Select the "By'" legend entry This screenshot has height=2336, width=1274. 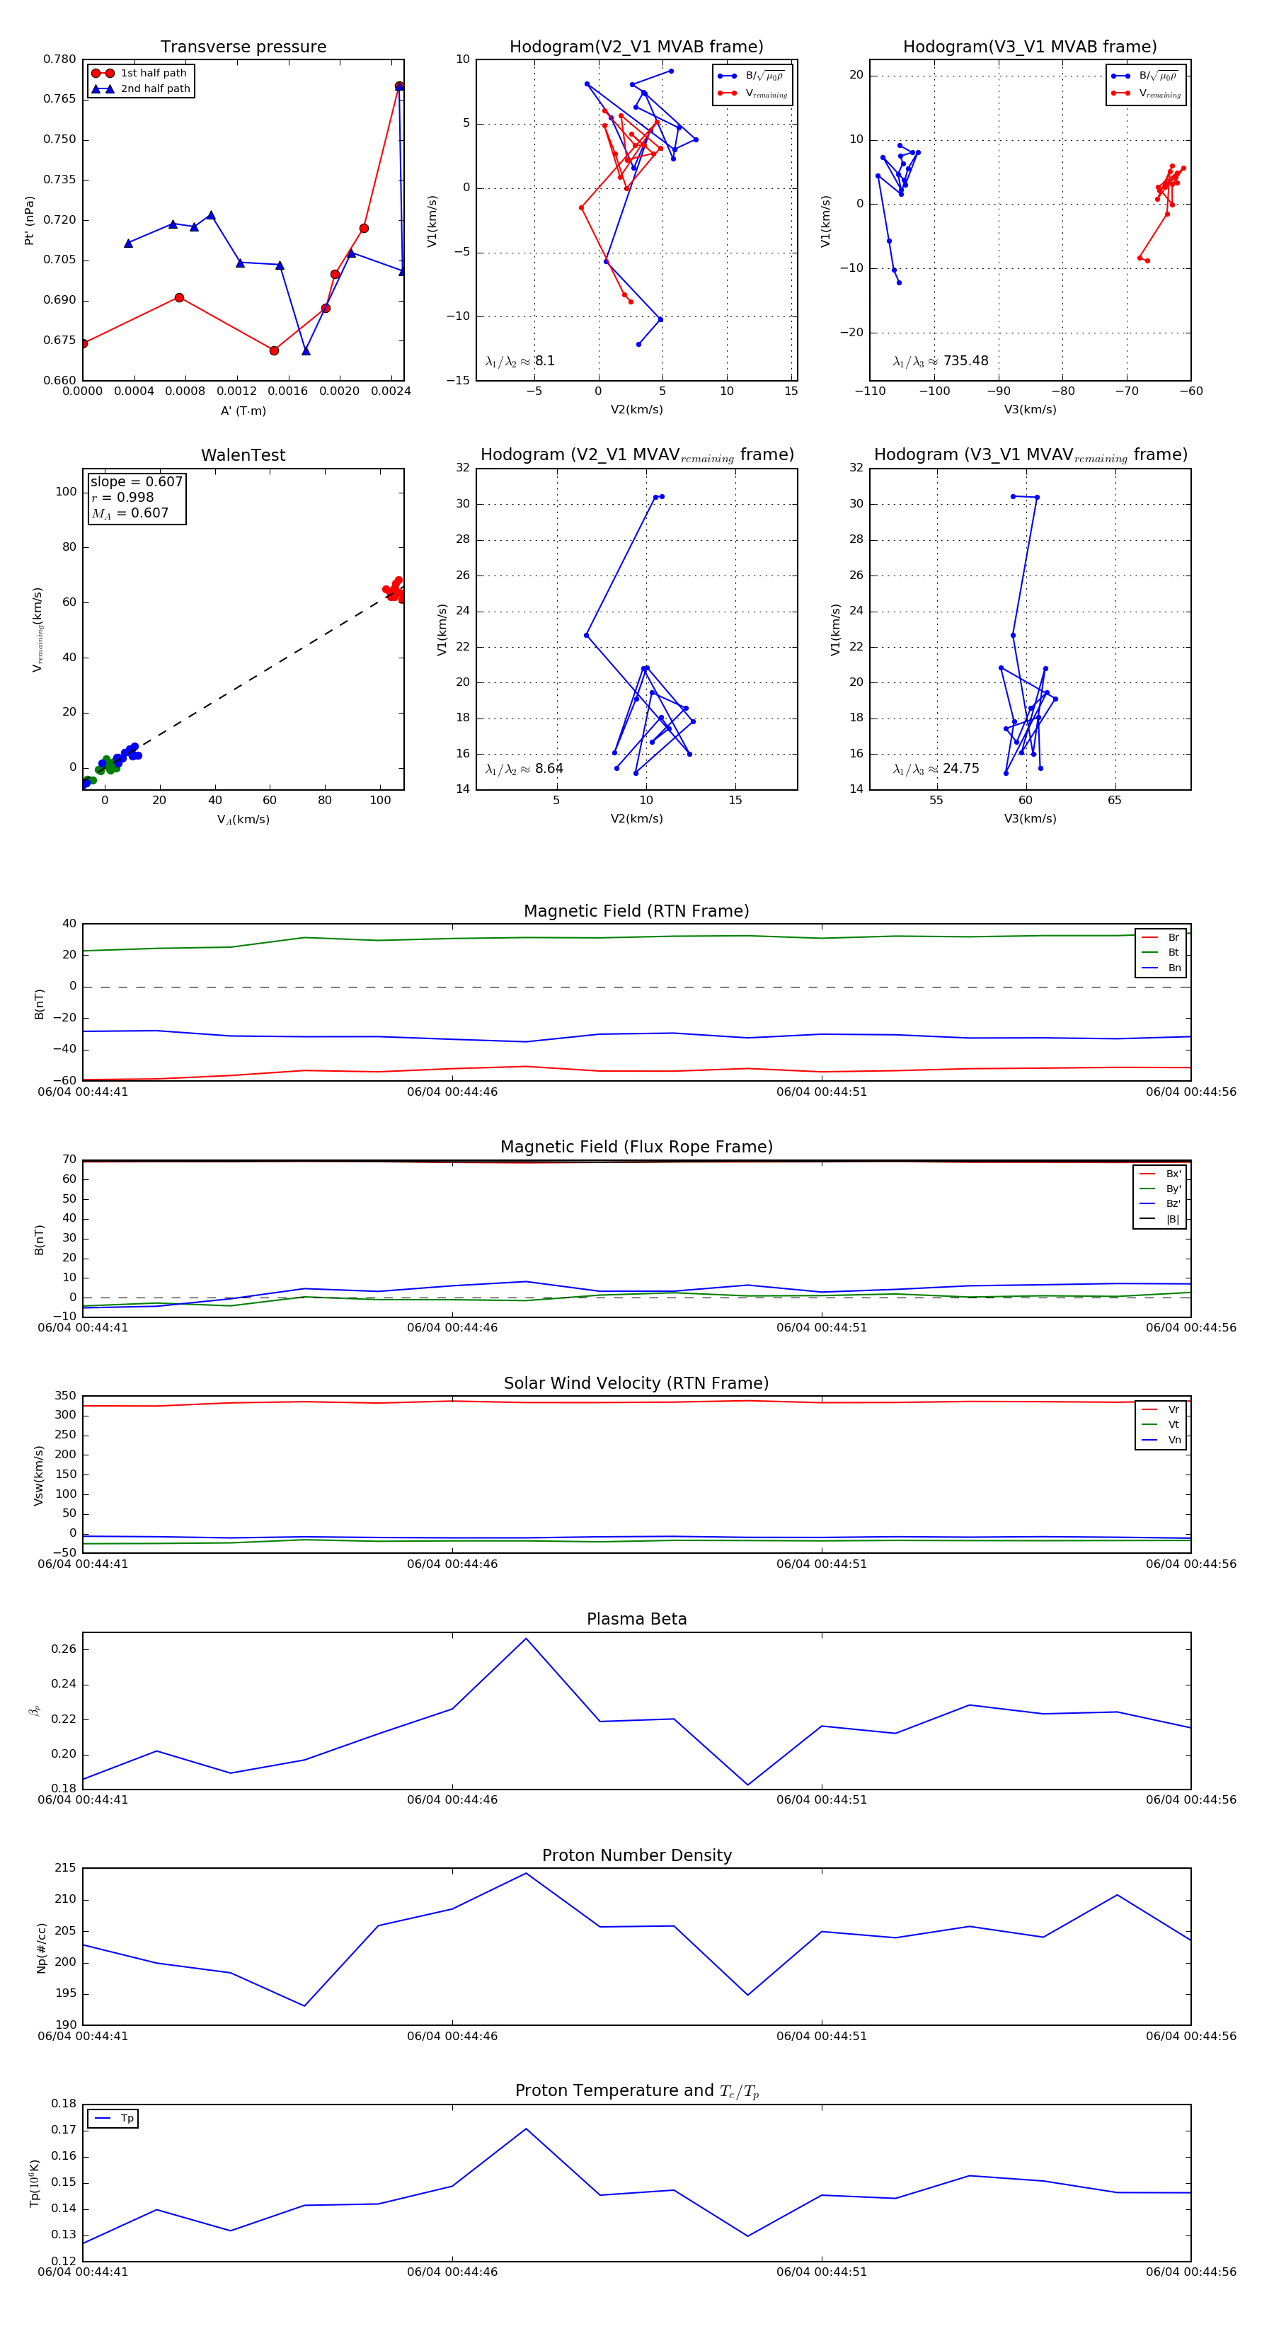[x=1161, y=1189]
